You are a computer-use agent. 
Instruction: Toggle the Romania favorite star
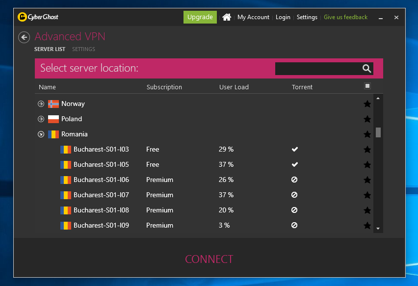[367, 134]
